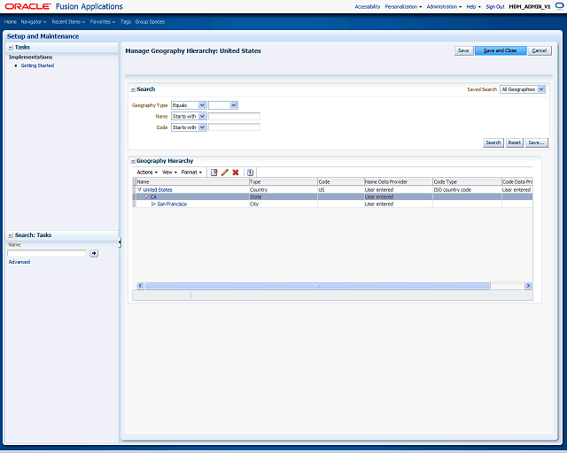Open the Actions menu
The height and width of the screenshot is (453, 567).
[x=147, y=173]
